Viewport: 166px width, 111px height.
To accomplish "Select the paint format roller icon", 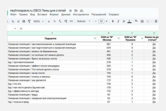I will [x=29, y=21].
